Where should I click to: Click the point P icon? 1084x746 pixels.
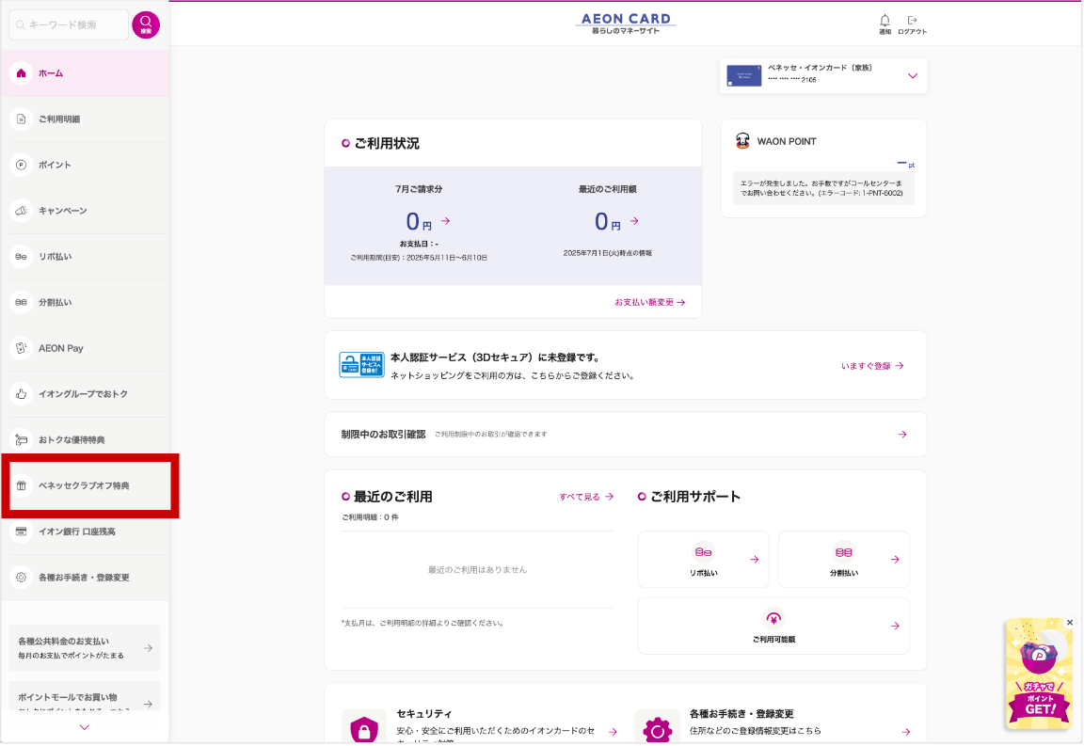(22, 165)
